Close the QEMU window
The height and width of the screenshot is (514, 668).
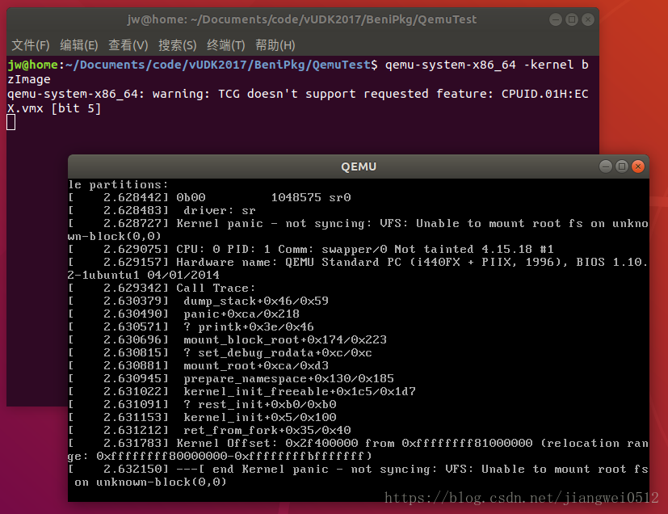click(x=638, y=166)
